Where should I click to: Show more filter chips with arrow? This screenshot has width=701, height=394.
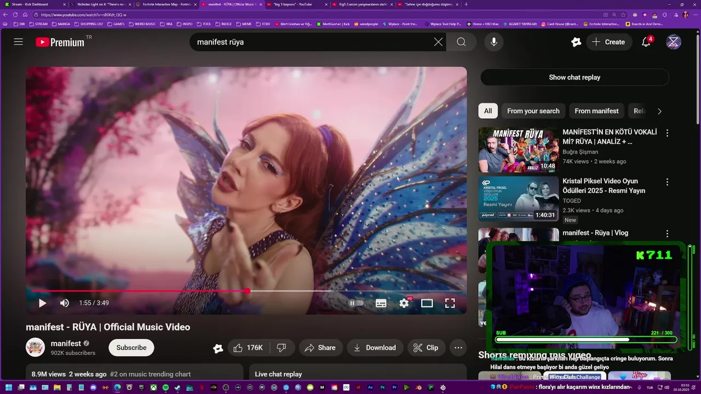(659, 111)
